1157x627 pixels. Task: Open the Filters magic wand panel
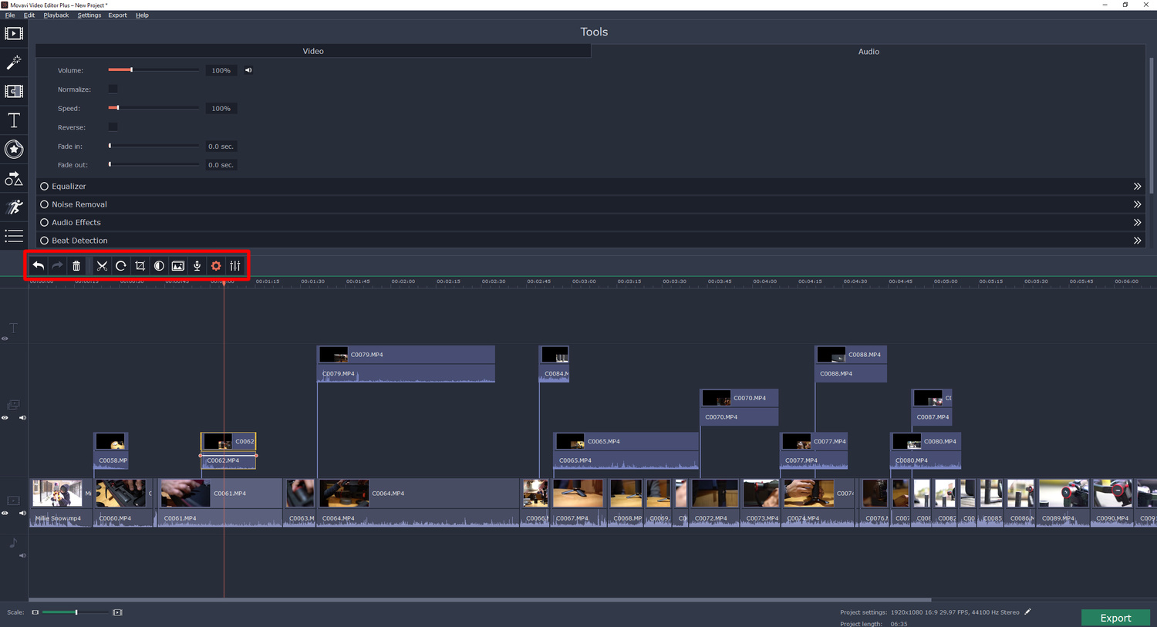[14, 62]
